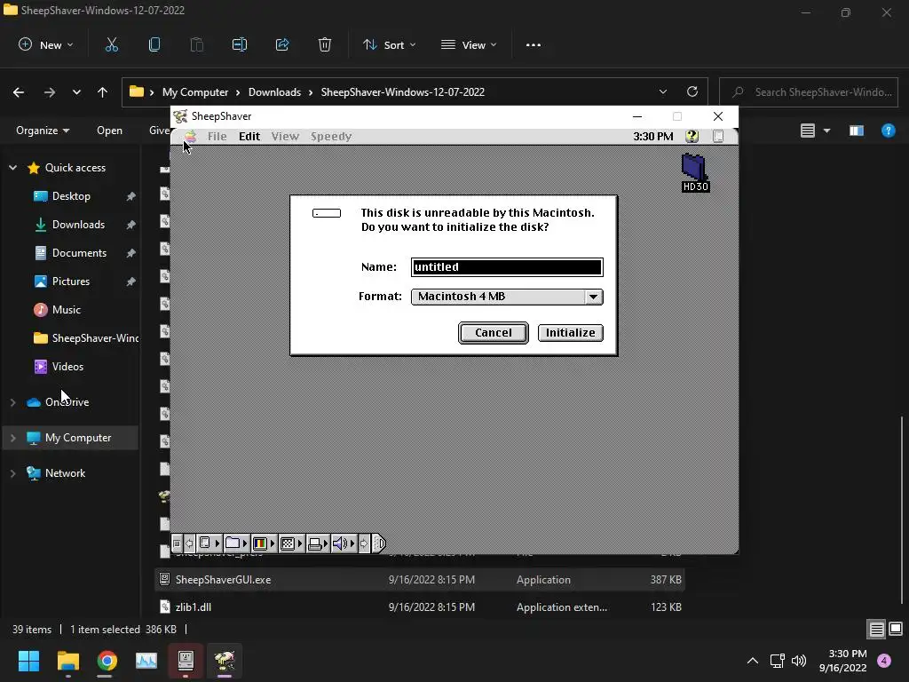Open the Format dropdown showing Macintosh 4 MB
This screenshot has width=909, height=682.
(x=507, y=297)
